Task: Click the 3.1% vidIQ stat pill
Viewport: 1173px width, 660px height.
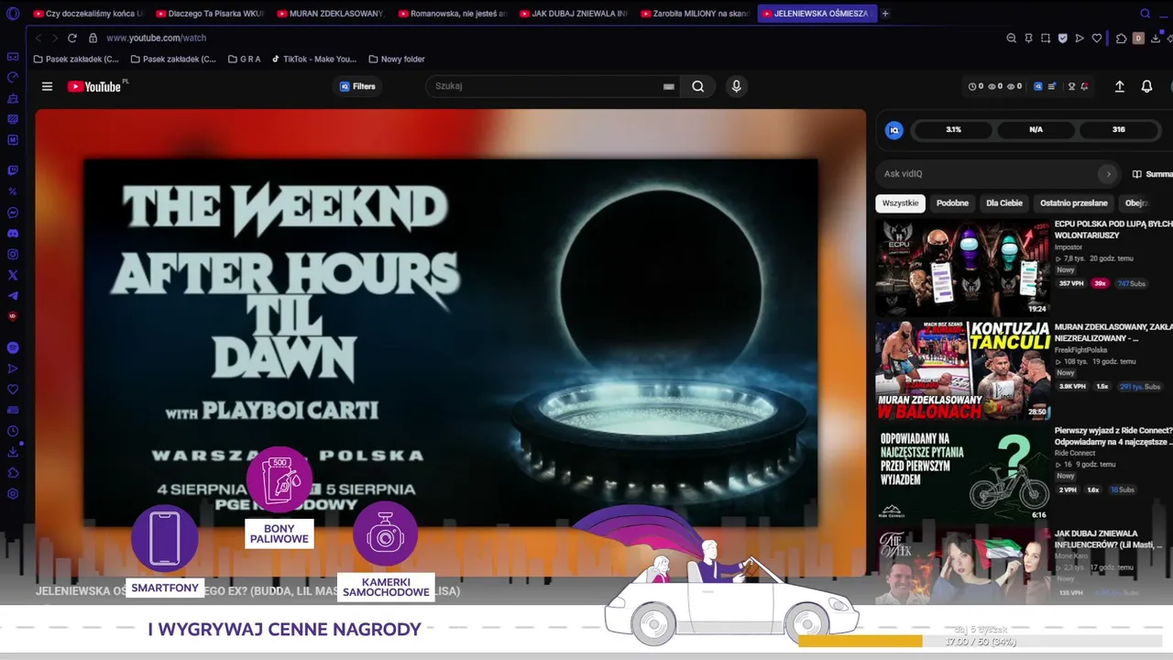Action: [x=953, y=130]
